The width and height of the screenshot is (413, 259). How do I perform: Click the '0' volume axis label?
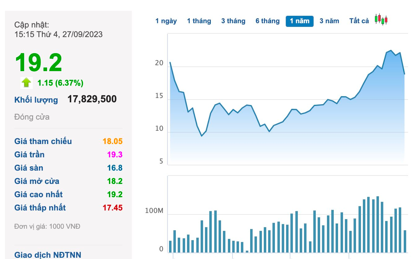tap(161, 249)
